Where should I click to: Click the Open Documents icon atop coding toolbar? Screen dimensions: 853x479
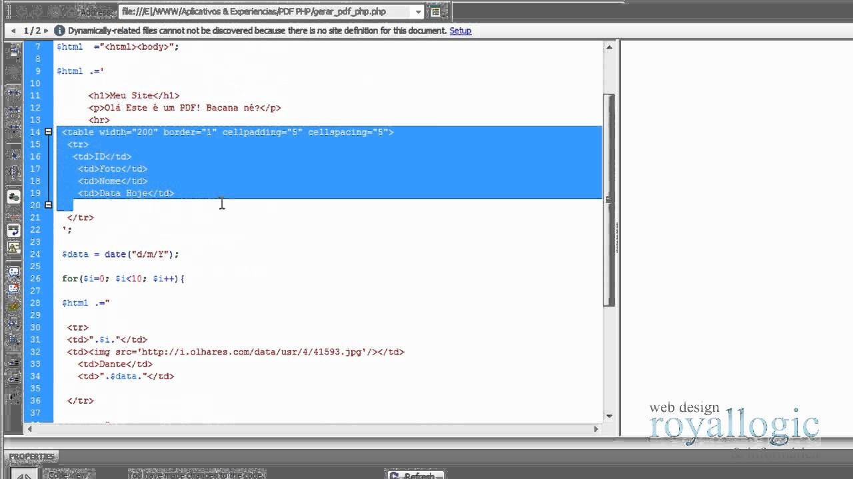[13, 51]
